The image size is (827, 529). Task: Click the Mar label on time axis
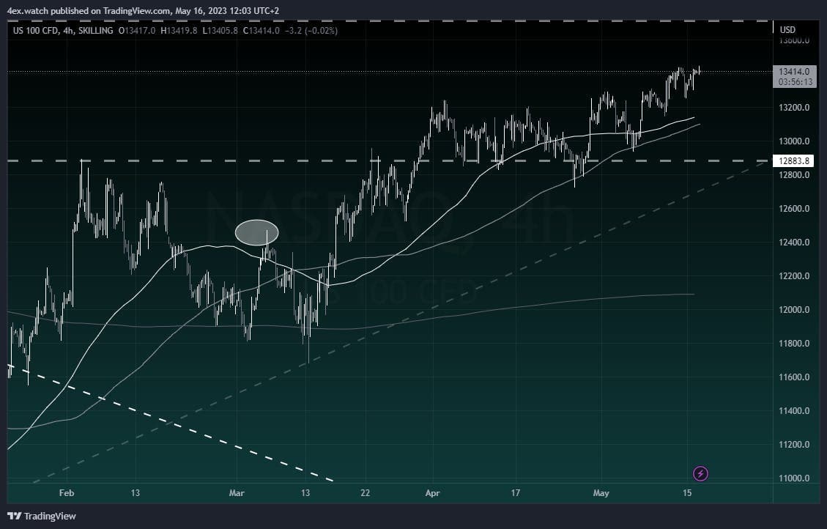(x=237, y=493)
